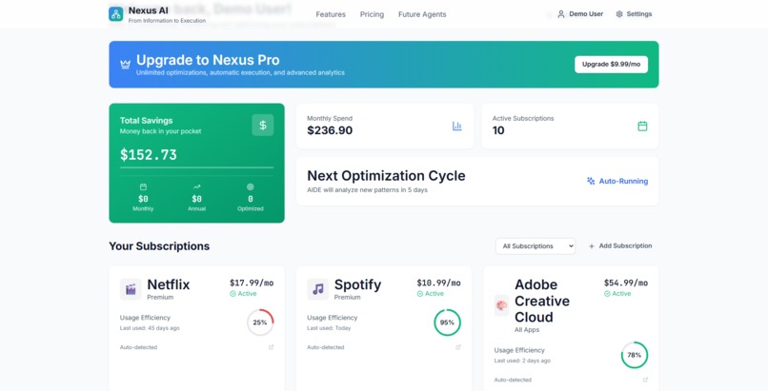Open the Settings link in header
The height and width of the screenshot is (391, 768).
pos(634,14)
